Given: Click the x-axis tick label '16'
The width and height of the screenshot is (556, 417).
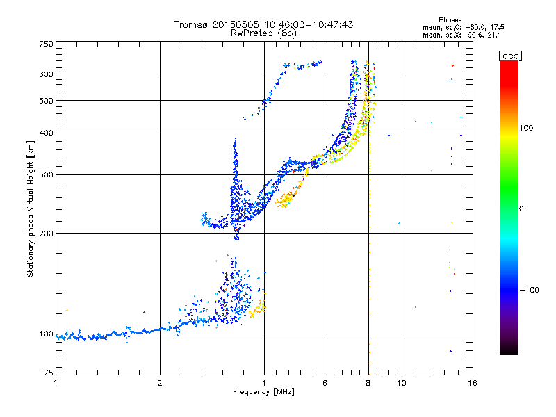Looking at the screenshot, I should click(473, 383).
